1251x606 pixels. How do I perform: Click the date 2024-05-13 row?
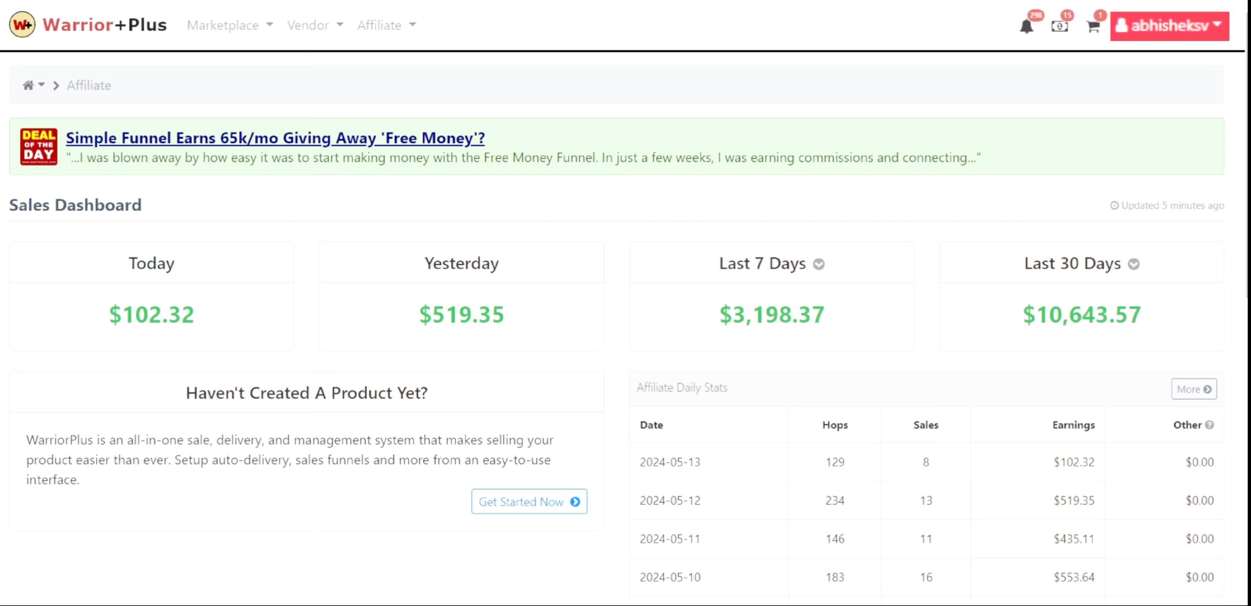[x=927, y=462]
